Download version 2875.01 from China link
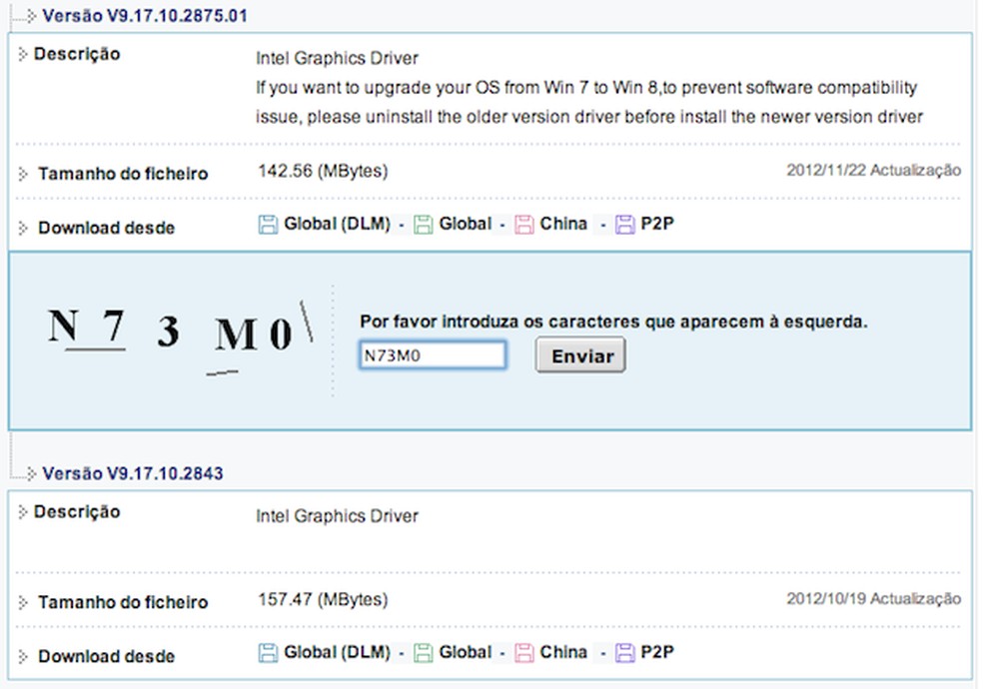Viewport: 983px width, 689px height. [563, 224]
